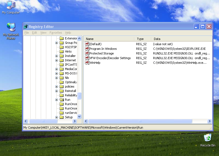Select the WinHelp value icon
Image resolution: width=219 pixels, height=156 pixels.
[x=87, y=63]
